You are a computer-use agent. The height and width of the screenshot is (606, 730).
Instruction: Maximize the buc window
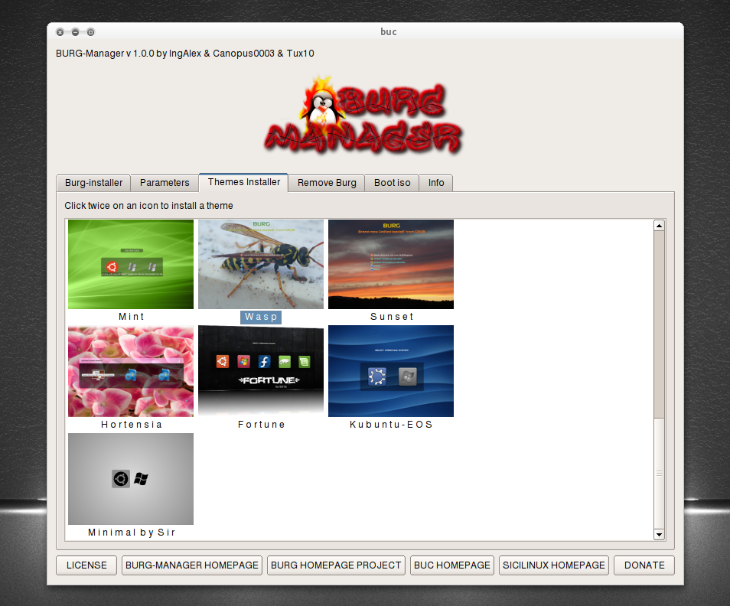coord(91,32)
